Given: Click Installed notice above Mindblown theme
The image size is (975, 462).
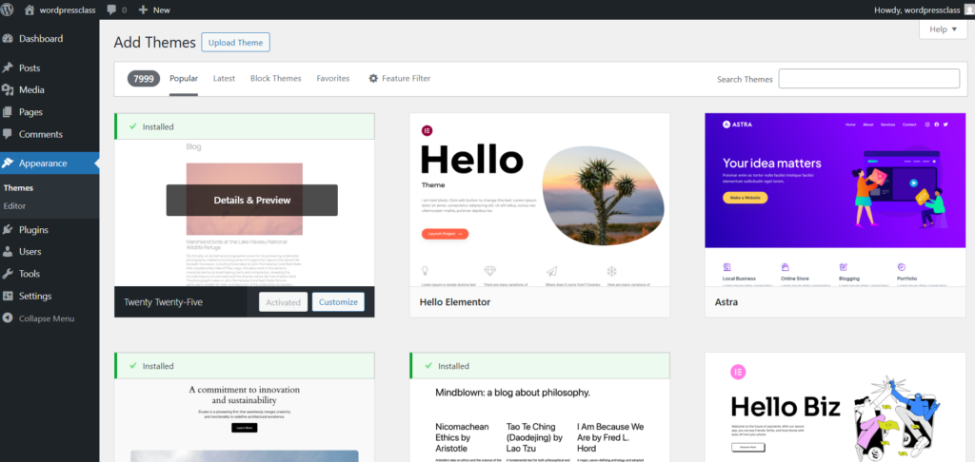Looking at the screenshot, I should pos(539,366).
